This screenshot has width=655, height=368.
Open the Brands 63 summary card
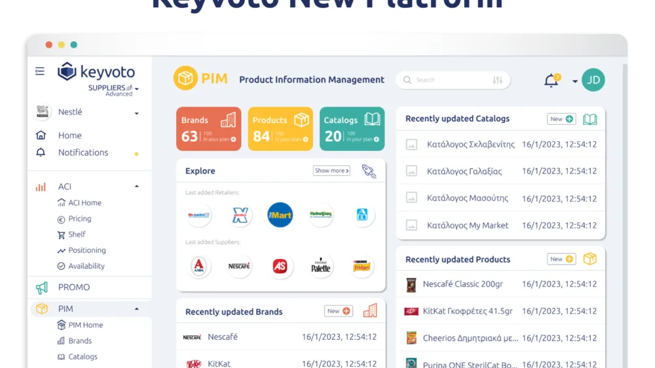pyautogui.click(x=208, y=129)
